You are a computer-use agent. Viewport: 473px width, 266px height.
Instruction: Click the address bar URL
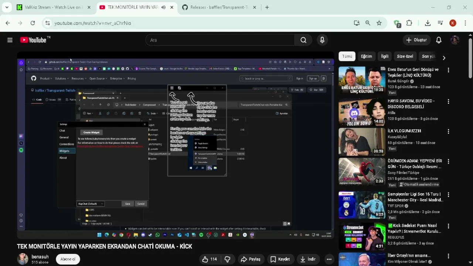[x=93, y=23]
